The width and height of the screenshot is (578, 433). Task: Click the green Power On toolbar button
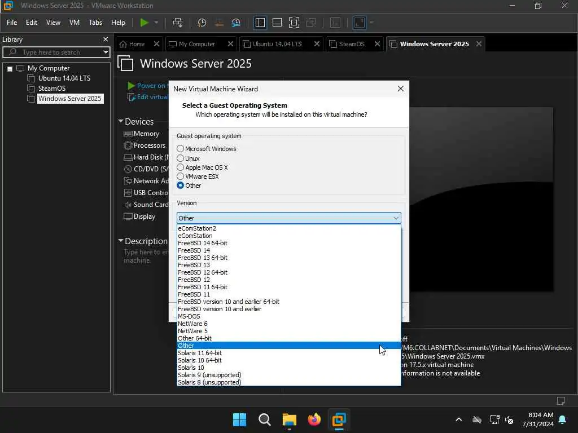144,23
